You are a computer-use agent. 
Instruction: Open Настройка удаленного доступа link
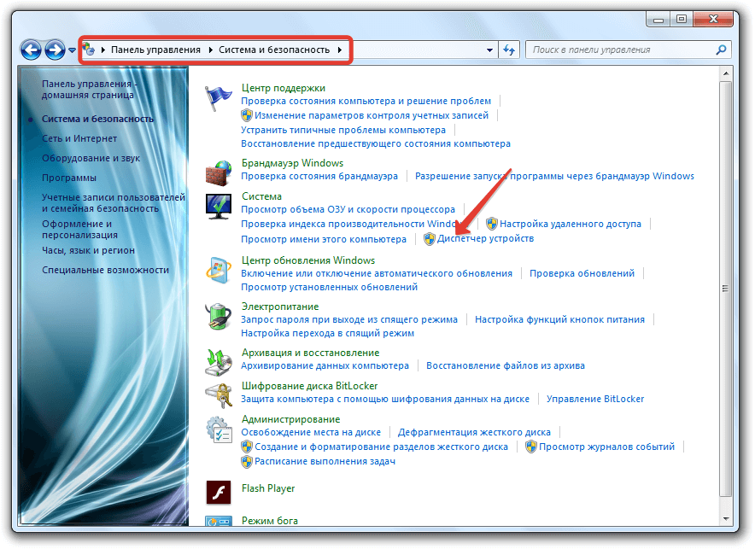pos(570,224)
